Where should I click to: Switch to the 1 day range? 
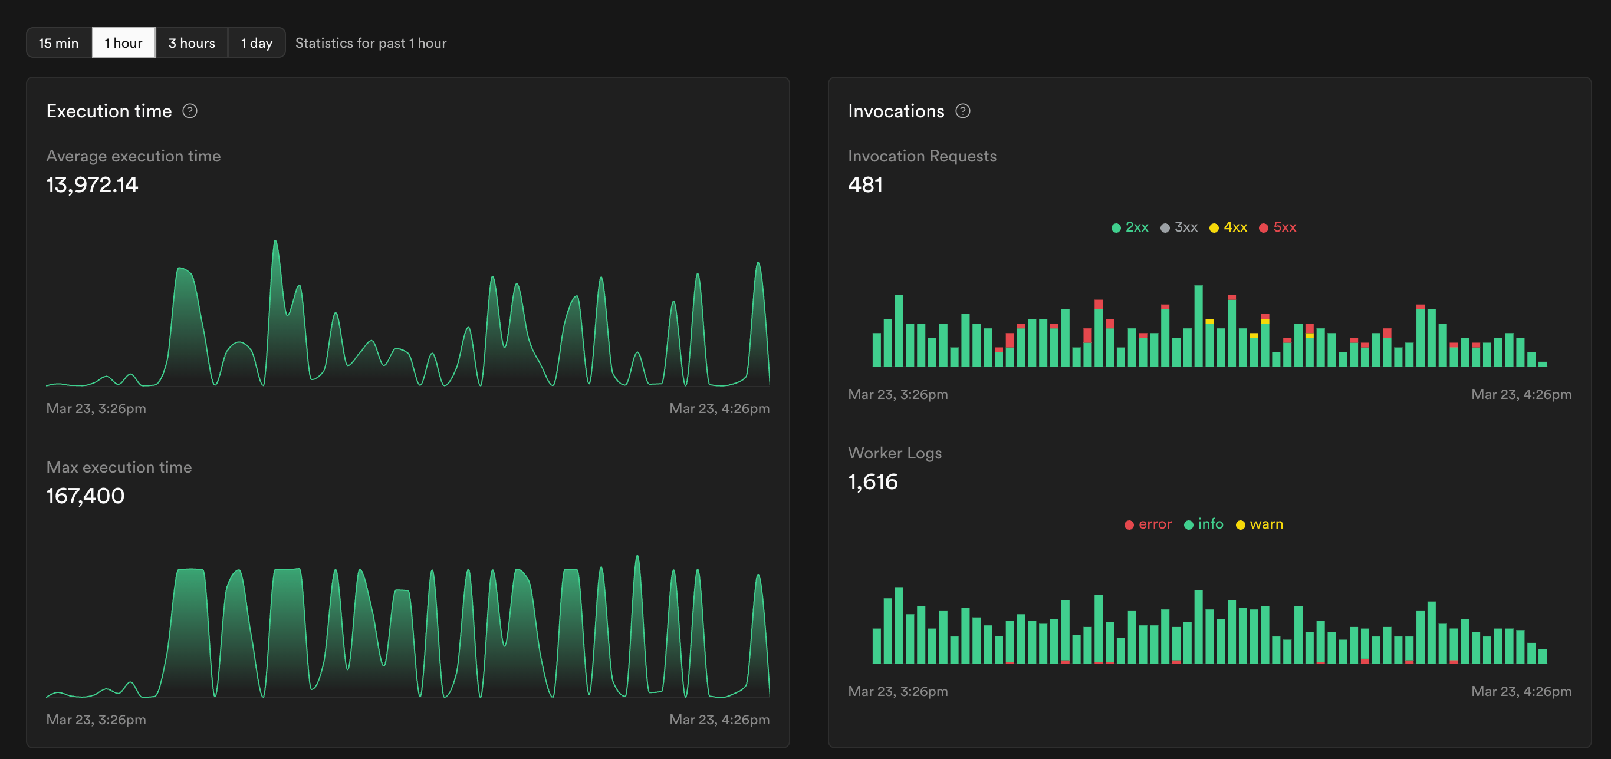coord(257,43)
